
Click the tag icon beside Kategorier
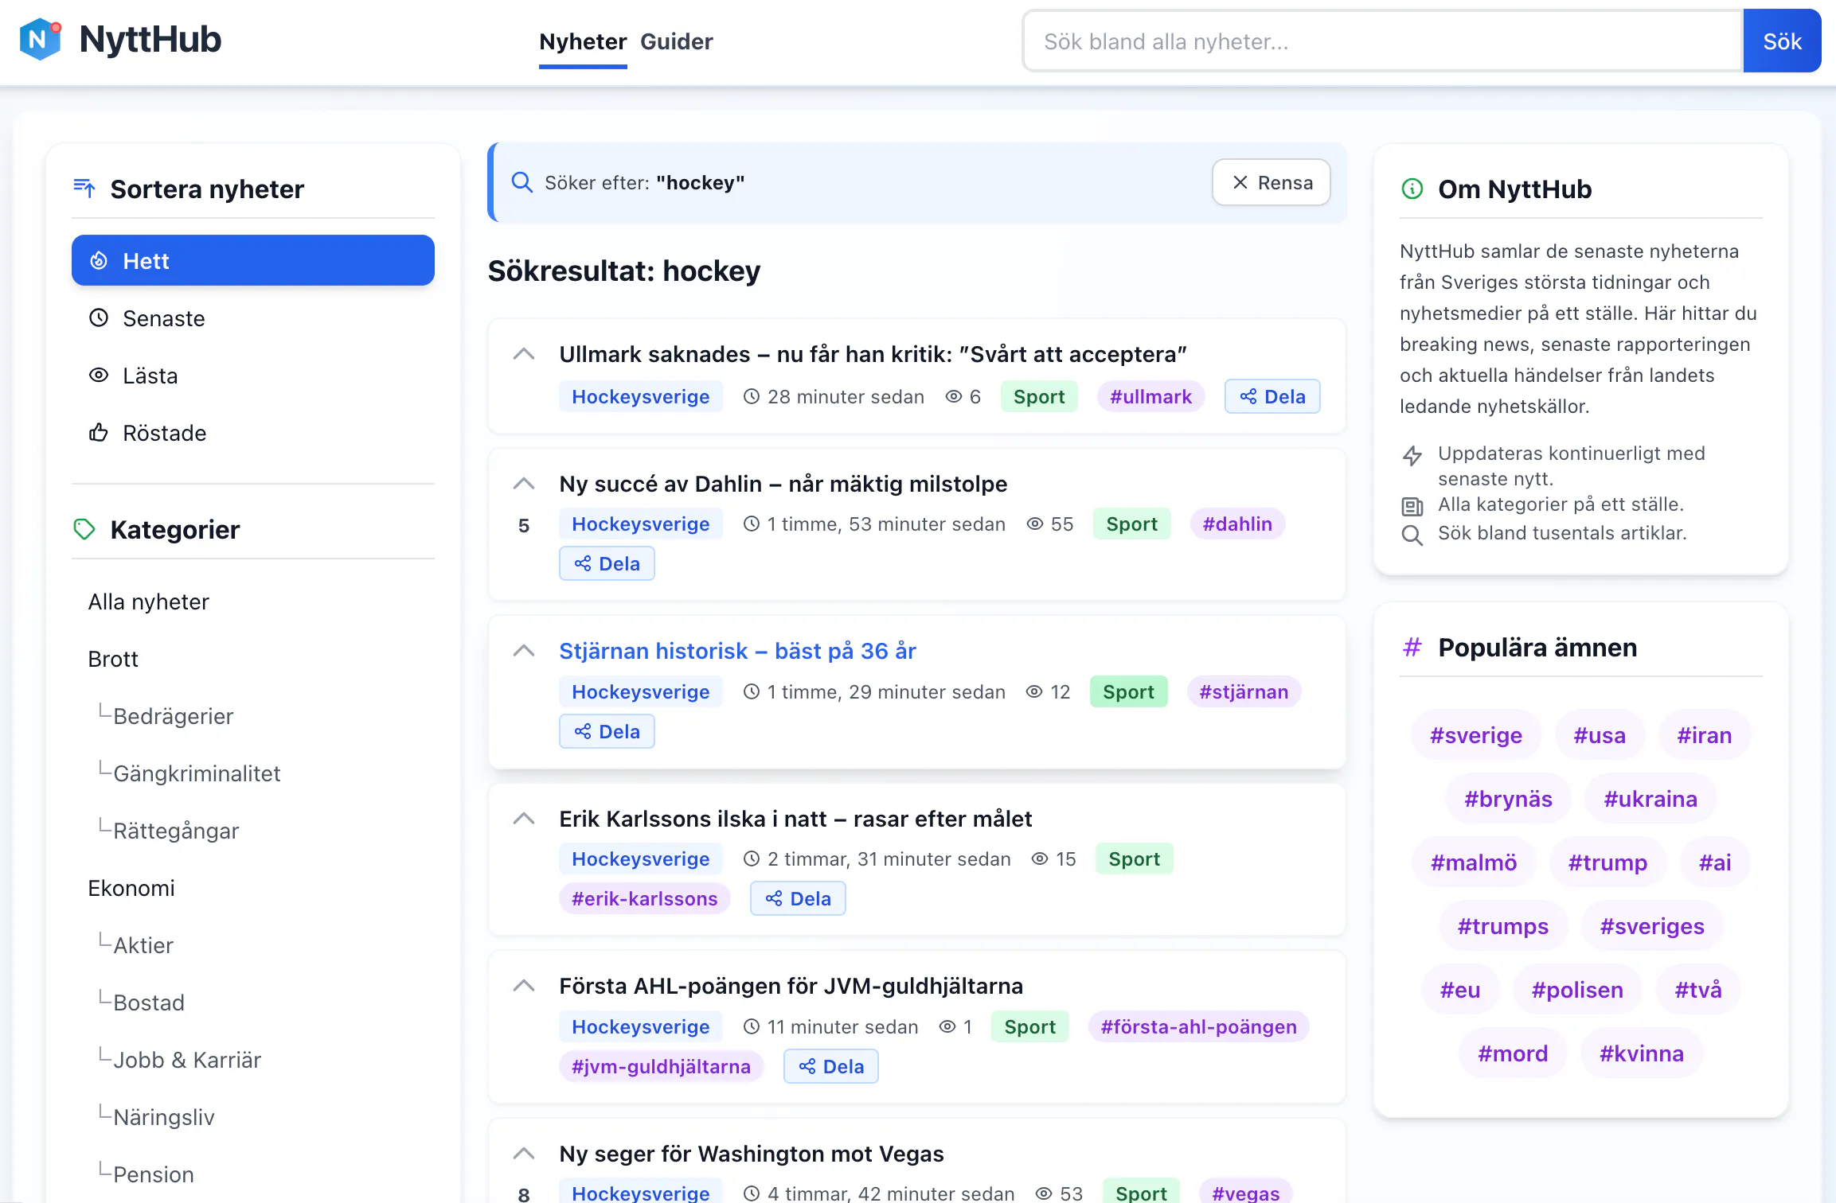coord(84,529)
